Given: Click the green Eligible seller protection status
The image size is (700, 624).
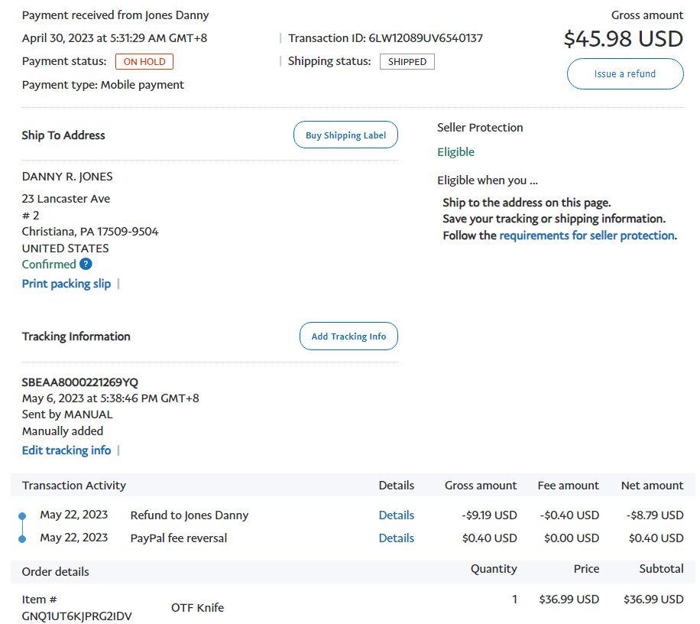Looking at the screenshot, I should click(455, 152).
